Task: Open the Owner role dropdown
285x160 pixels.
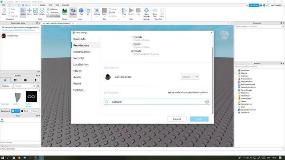Action: 190,77
